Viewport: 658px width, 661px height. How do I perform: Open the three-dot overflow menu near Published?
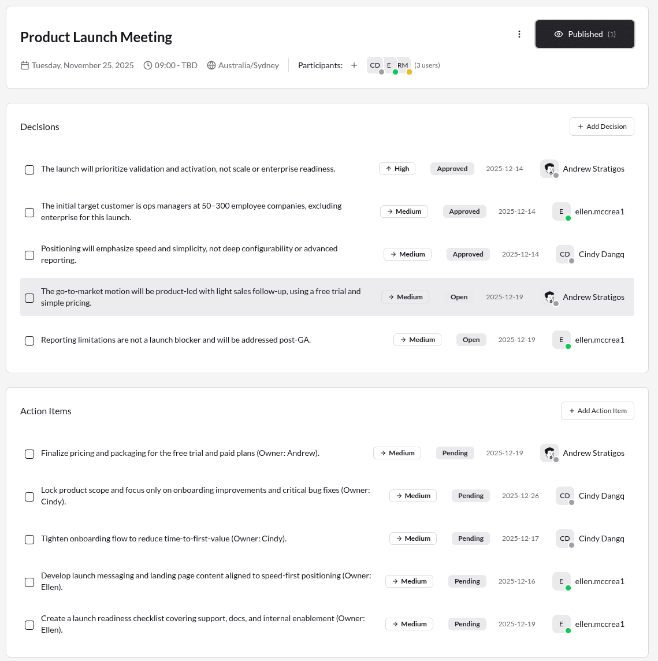tap(519, 34)
